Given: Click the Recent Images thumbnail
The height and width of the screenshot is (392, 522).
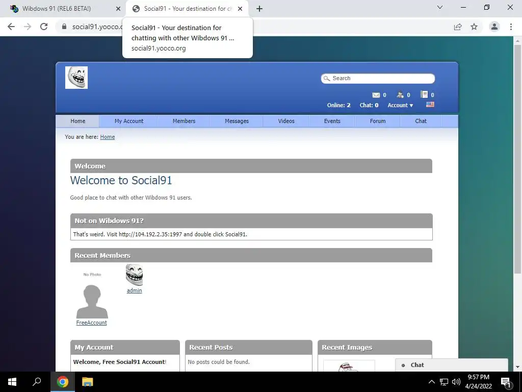Looking at the screenshot, I should coord(349,365).
